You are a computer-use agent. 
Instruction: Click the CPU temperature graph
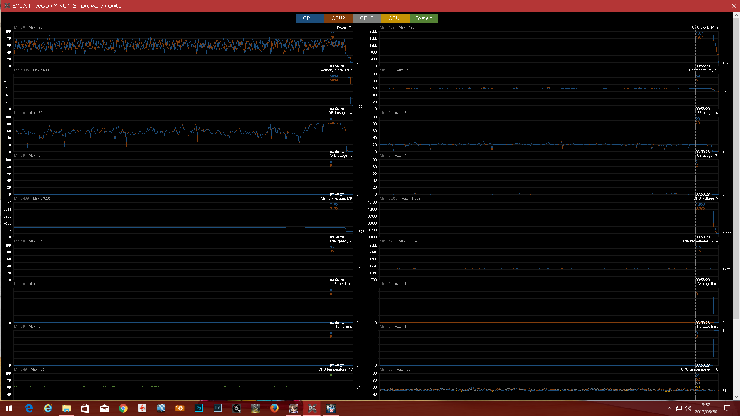point(183,386)
